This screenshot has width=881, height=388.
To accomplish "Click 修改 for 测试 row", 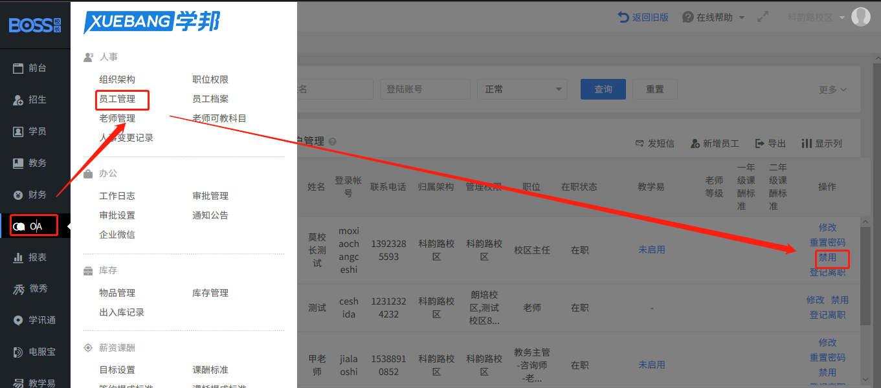I will [x=815, y=300].
